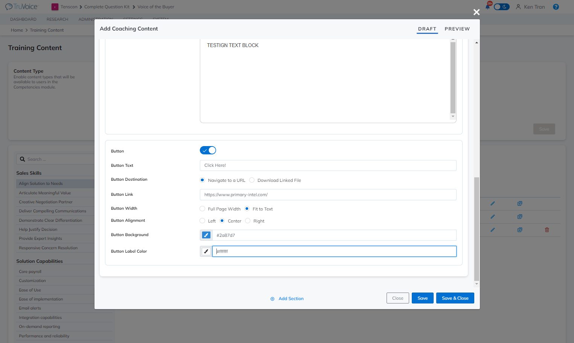Viewport: 574px width, 343px height.
Task: Select Download Linked File option
Action: click(252, 180)
